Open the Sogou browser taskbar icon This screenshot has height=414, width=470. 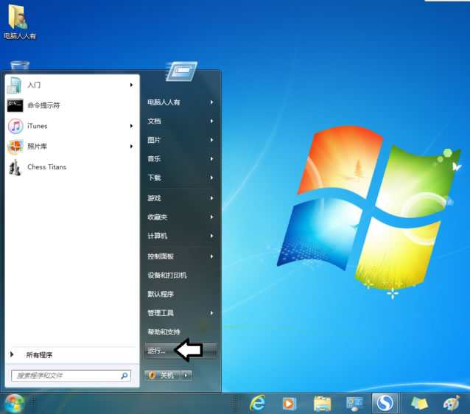coord(385,403)
